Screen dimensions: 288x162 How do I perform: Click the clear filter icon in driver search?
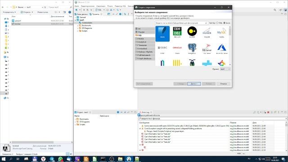pyautogui.click(x=206, y=23)
